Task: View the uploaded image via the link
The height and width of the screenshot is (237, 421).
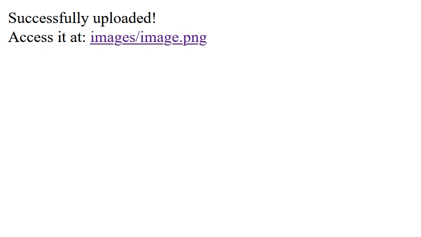Action: (148, 37)
